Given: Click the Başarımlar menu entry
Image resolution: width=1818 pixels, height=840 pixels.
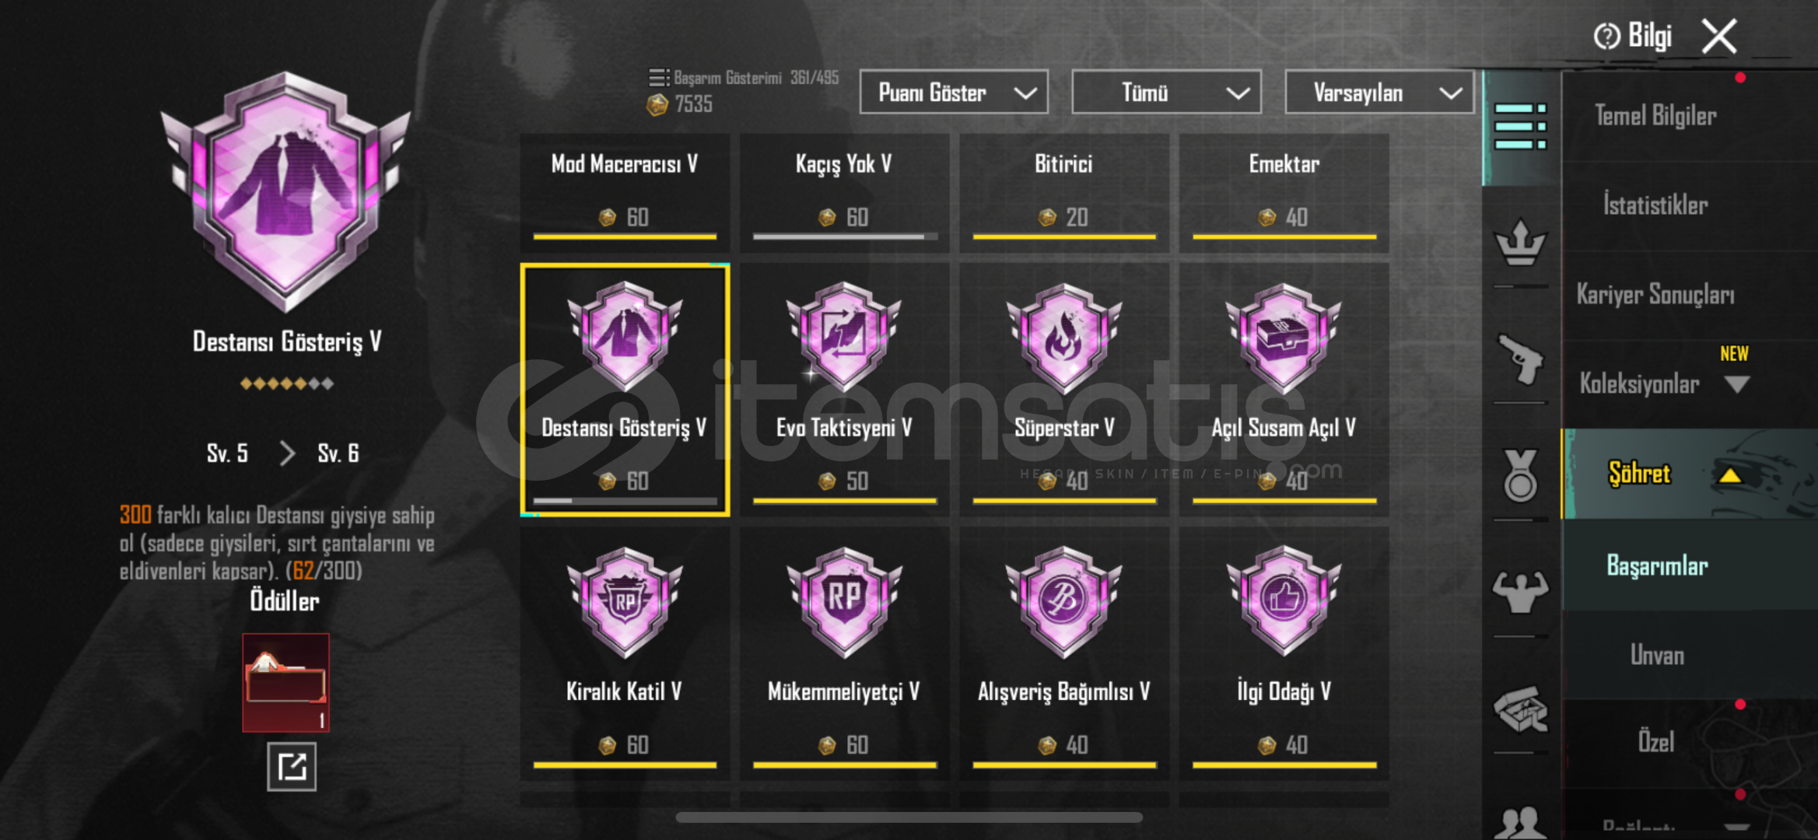Looking at the screenshot, I should coord(1657,565).
